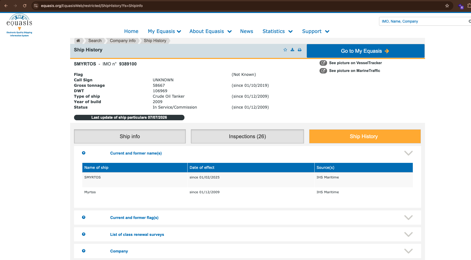Click Current and former flag(s) heading
Image resolution: width=471 pixels, height=260 pixels.
134,218
